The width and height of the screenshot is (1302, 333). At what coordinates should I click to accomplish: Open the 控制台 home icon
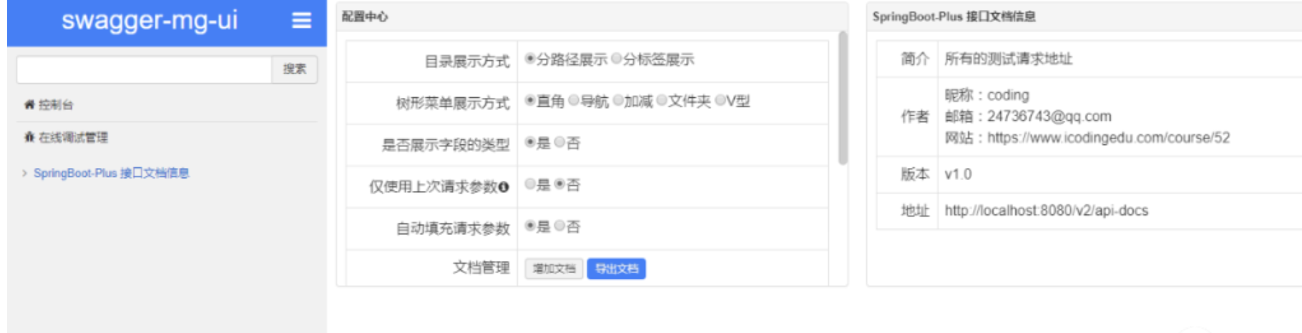click(29, 104)
